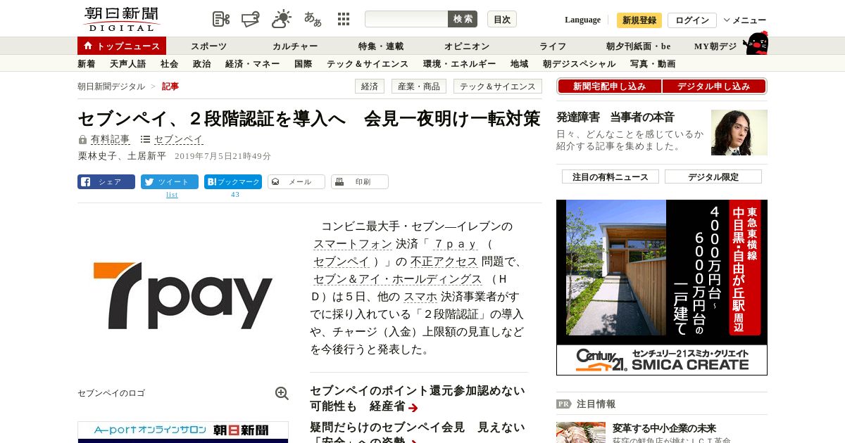Open the MY朝デジ tab
This screenshot has width=845, height=443.
point(715,46)
